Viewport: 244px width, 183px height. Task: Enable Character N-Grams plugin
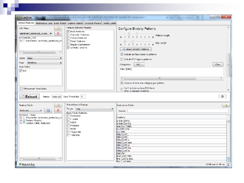point(68,35)
